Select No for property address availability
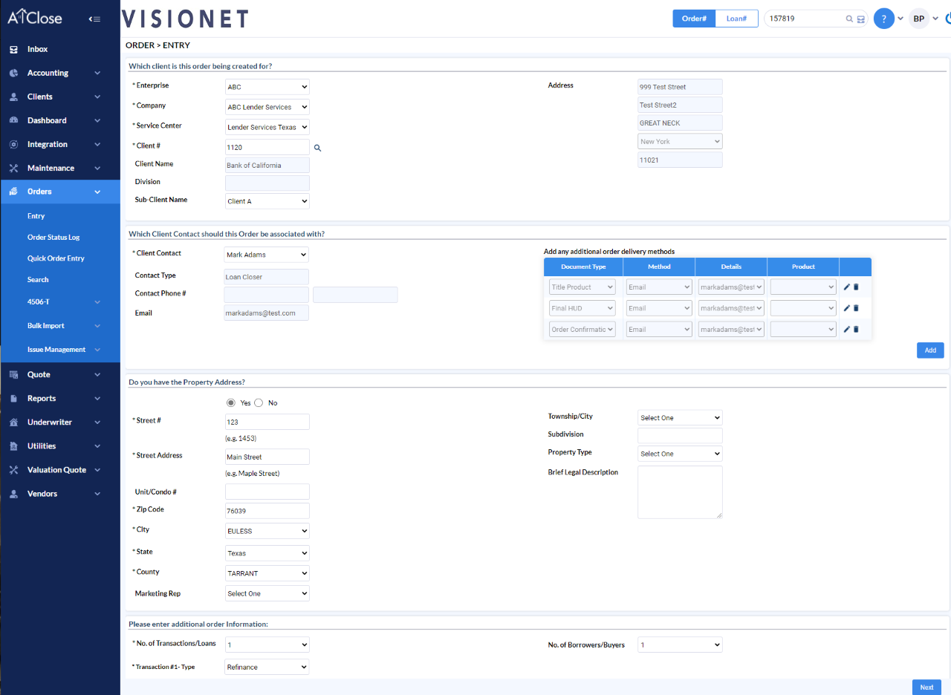Viewport: 951px width, 695px height. click(258, 402)
